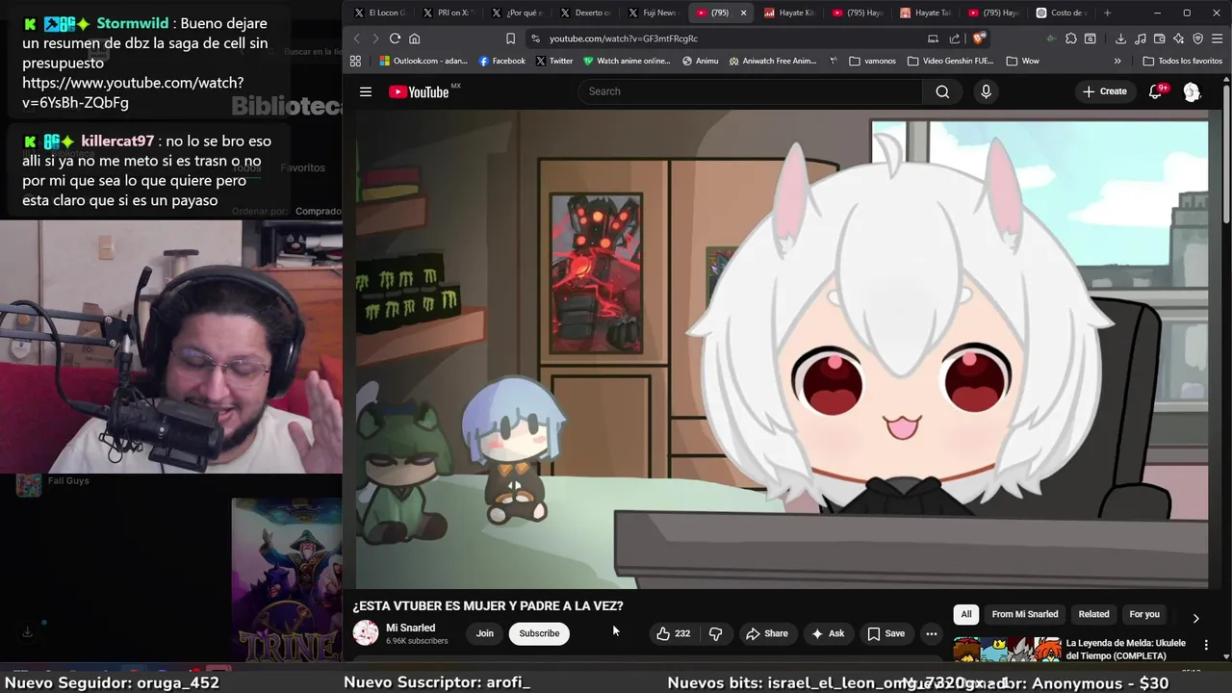Click the YouTube search magnifier button
This screenshot has height=693, width=1232.
click(x=942, y=91)
